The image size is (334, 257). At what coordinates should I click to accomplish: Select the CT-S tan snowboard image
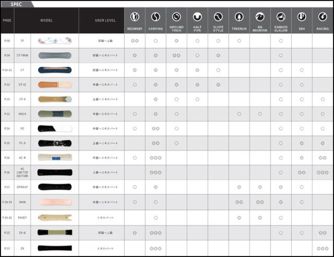pyautogui.click(x=55, y=99)
